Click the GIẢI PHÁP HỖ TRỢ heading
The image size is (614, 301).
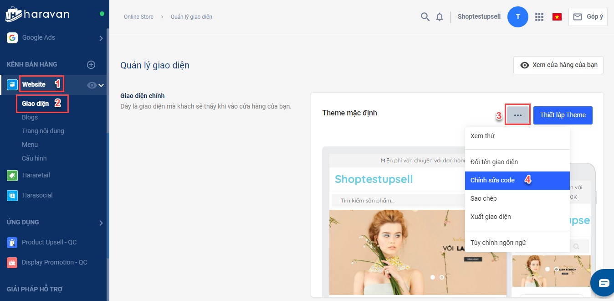pyautogui.click(x=35, y=289)
